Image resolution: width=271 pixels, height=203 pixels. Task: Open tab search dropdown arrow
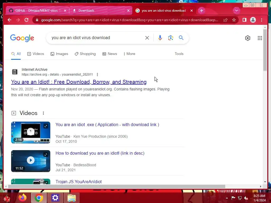[236, 11]
